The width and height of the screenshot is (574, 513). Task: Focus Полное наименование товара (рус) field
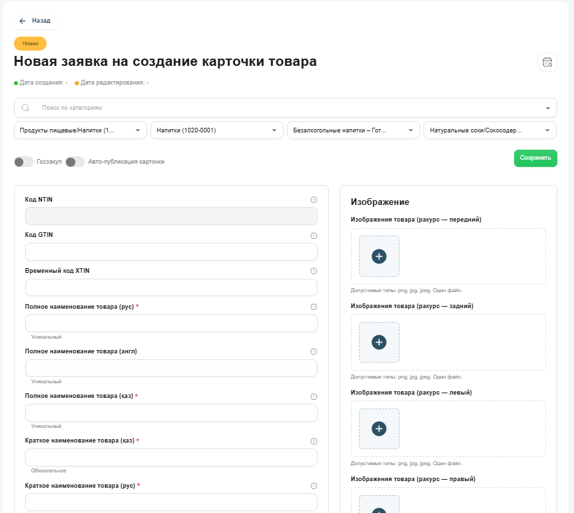click(x=171, y=323)
